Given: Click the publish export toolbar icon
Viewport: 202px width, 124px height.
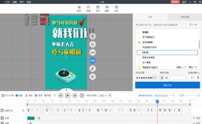Looking at the screenshot, I should 116,8.
